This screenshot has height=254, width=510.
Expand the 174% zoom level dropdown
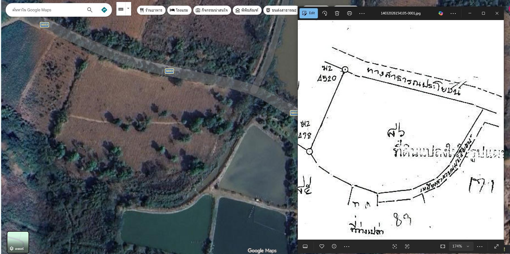coord(461,246)
